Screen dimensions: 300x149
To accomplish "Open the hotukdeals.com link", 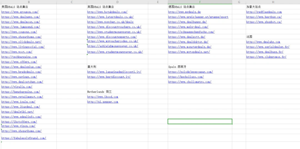I will click(107, 12).
